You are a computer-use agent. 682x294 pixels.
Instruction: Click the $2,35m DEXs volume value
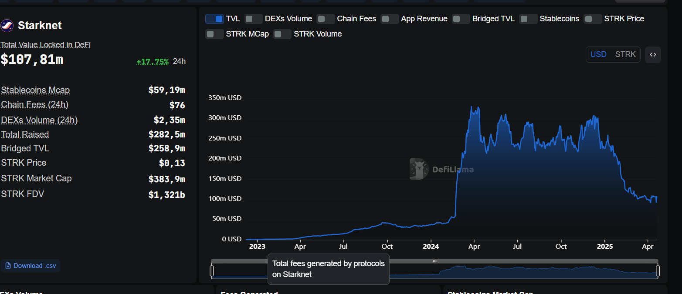coord(170,120)
